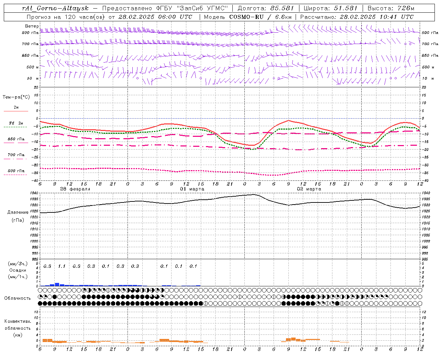The width and height of the screenshot is (440, 352).
Task: Click the tallest blue precipitation bar
Action: click(57, 284)
